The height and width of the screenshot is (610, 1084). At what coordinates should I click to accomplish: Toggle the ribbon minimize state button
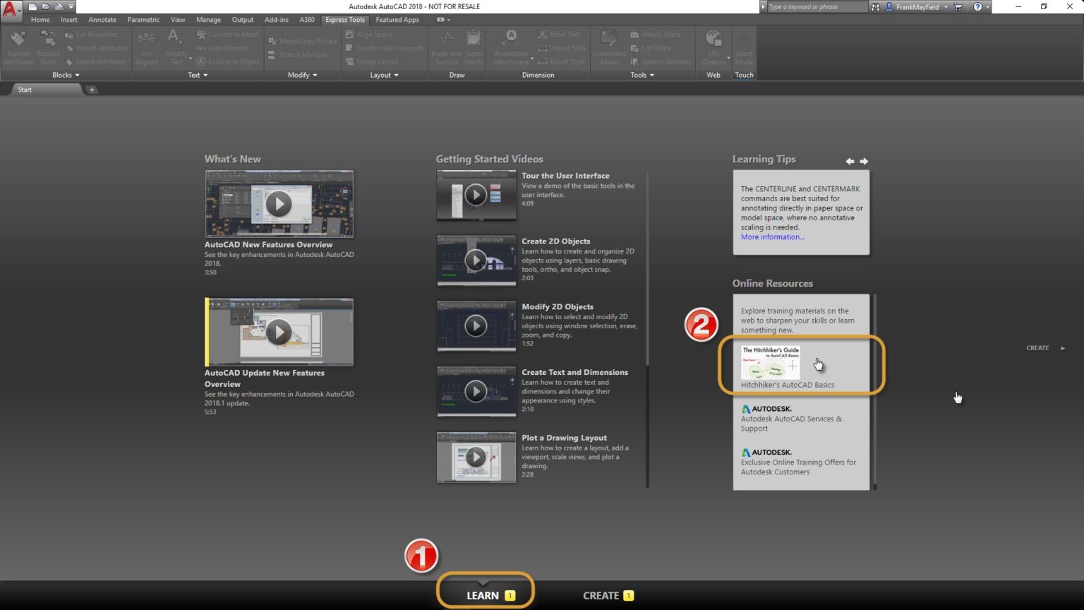(440, 20)
